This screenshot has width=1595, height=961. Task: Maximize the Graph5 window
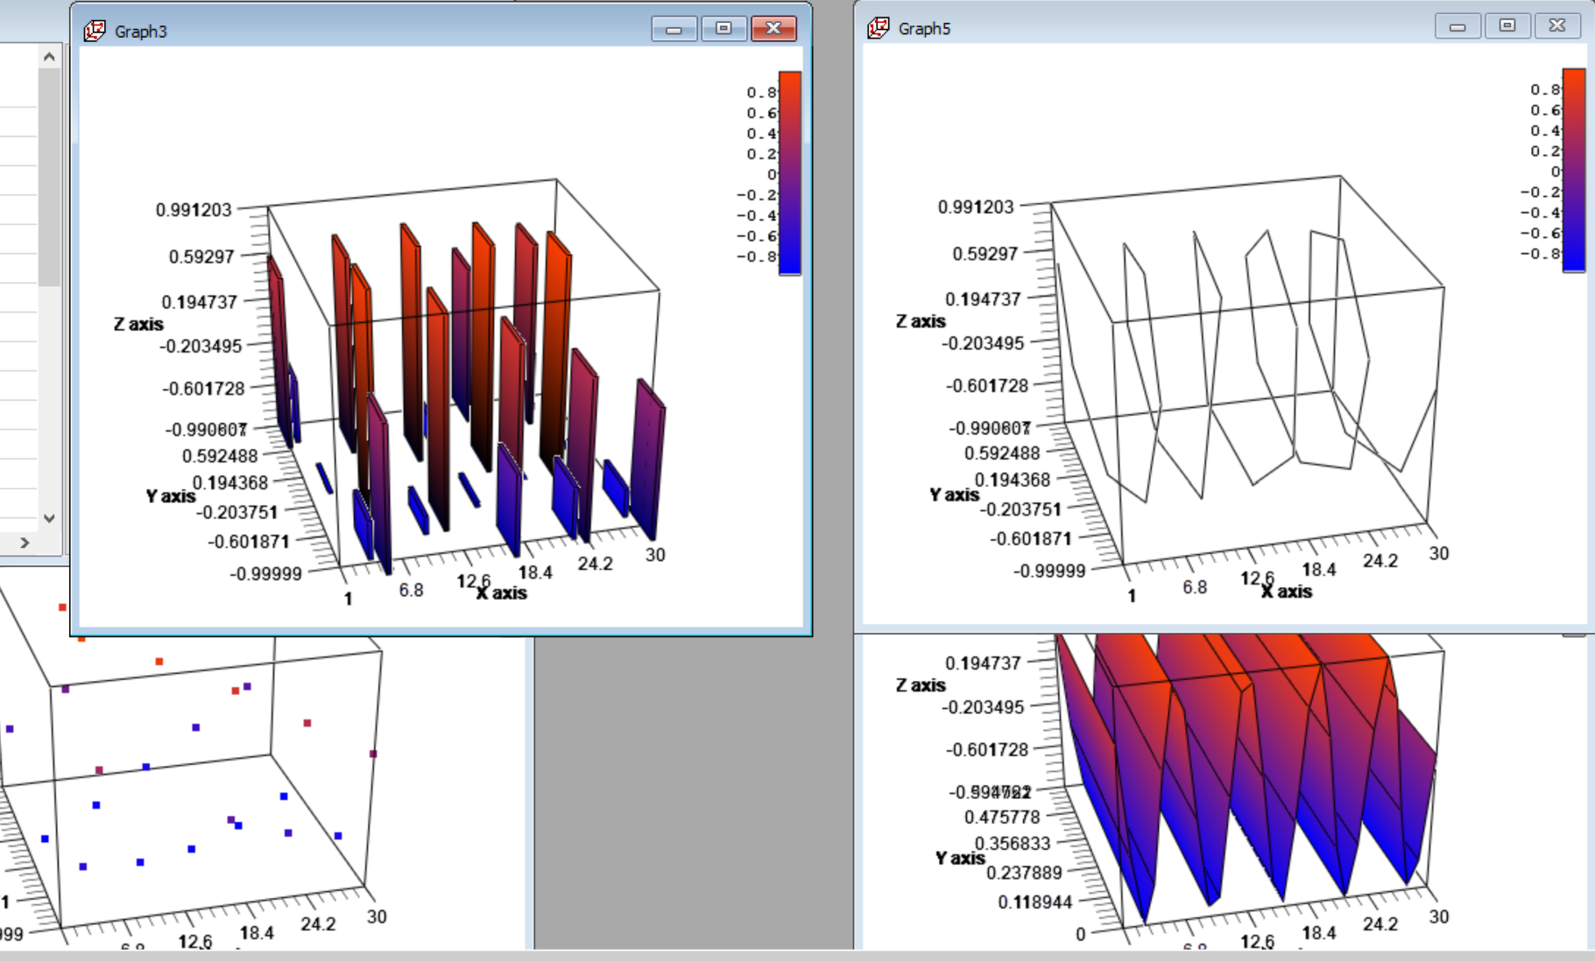point(1507,26)
